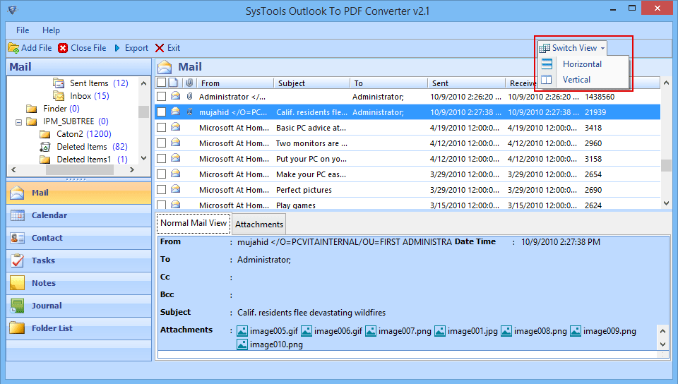This screenshot has height=384, width=678.
Task: Click the red Close File icon
Action: tap(63, 48)
